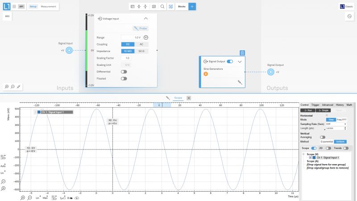Click the blue plus add button
Screen dimensions: 357x201
coord(192,7)
